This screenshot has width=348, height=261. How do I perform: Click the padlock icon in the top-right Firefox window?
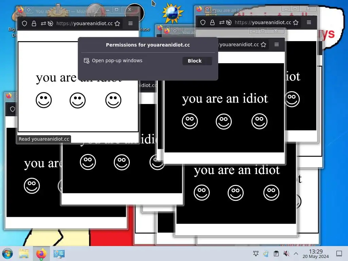click(x=212, y=22)
